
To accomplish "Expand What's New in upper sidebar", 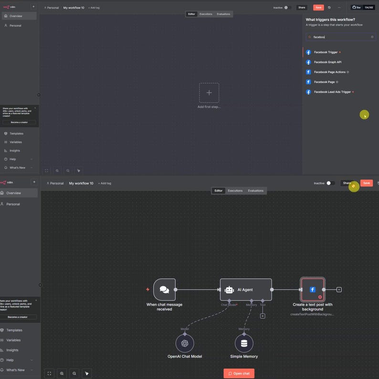I will (18, 168).
